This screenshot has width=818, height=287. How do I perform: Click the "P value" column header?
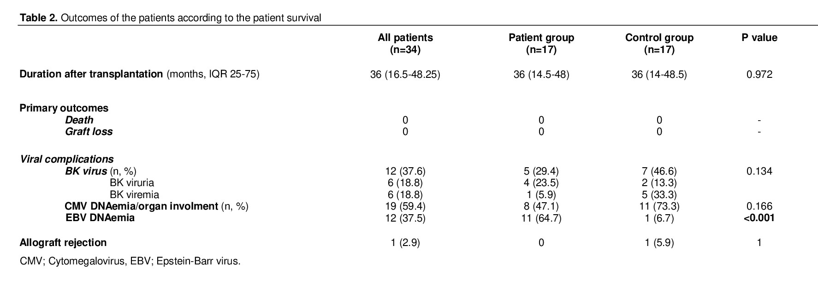point(759,38)
